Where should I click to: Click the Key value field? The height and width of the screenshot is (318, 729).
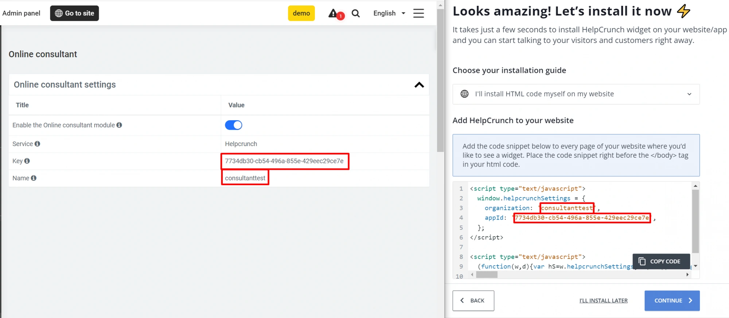click(284, 161)
